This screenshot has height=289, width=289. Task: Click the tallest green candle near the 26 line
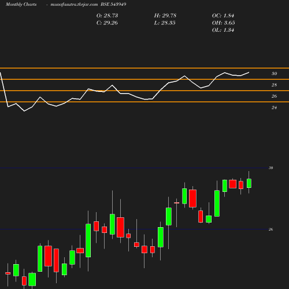pyautogui.click(x=88, y=240)
